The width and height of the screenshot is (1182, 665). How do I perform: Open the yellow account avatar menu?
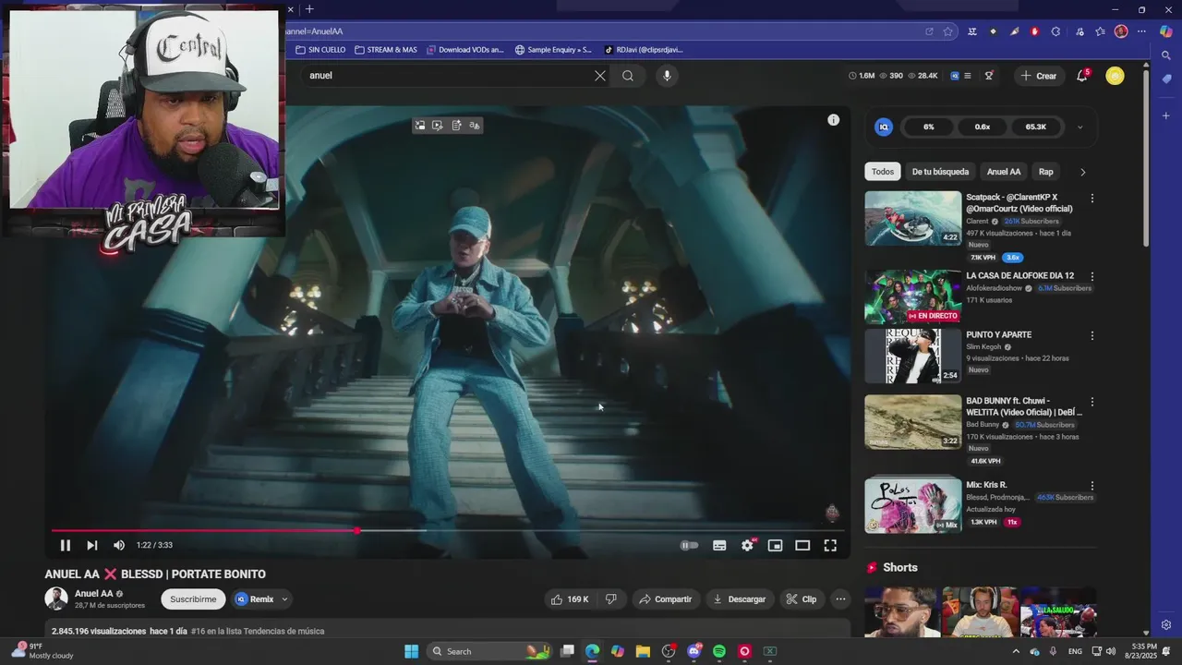click(1115, 76)
